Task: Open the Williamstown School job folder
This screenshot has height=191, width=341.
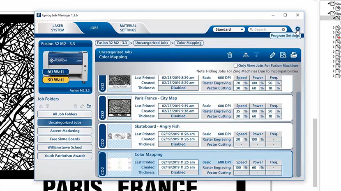Action: point(65,147)
